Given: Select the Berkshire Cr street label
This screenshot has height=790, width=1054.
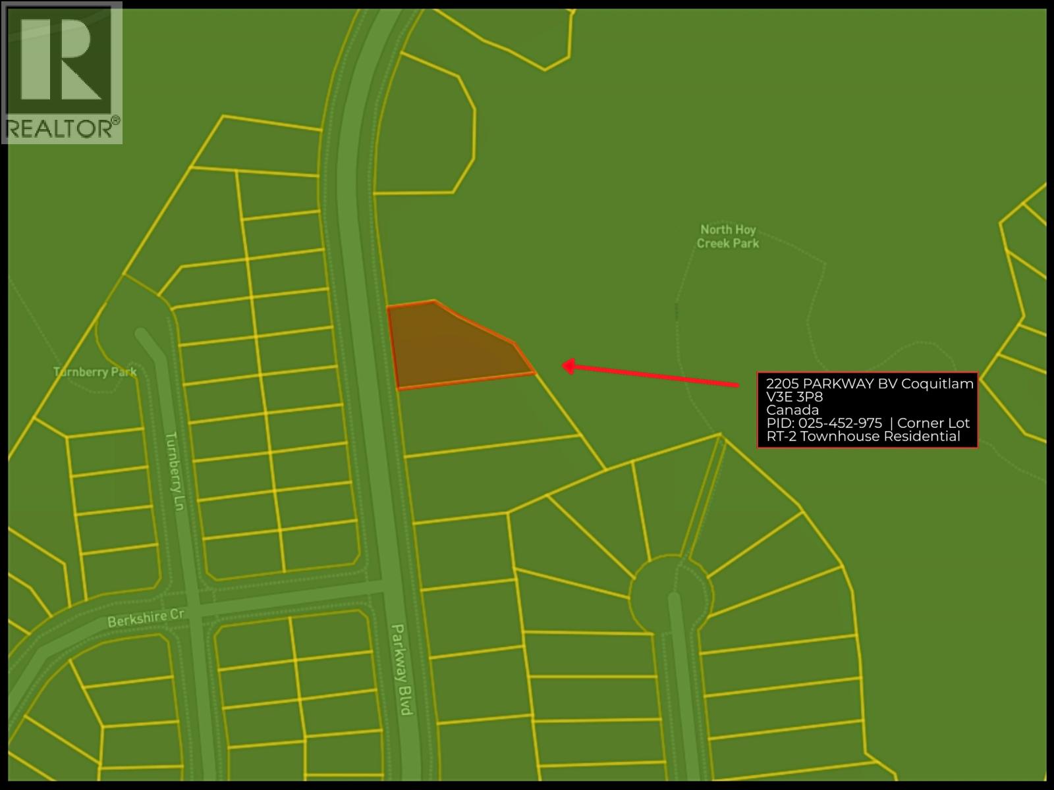Looking at the screenshot, I should 145,619.
